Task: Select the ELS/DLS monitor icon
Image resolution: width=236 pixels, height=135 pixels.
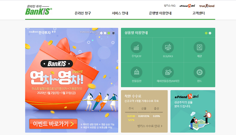Action: click(168, 47)
